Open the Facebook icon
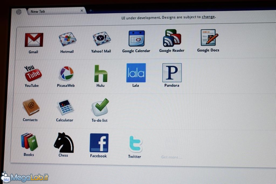 point(99,143)
